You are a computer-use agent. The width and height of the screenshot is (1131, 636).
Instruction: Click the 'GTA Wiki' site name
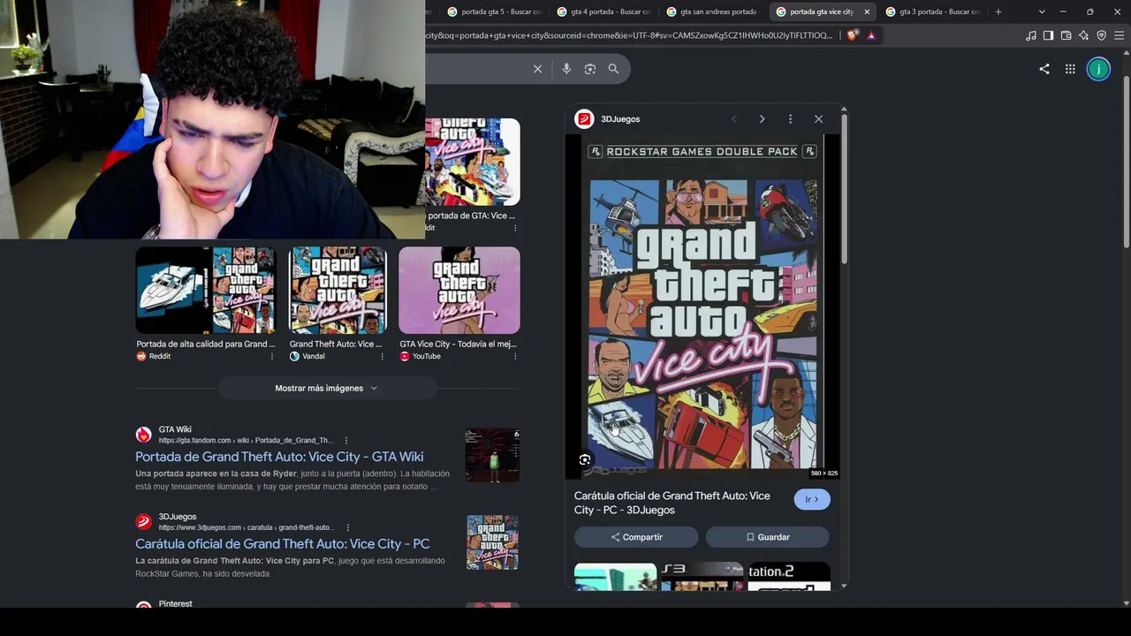175,429
